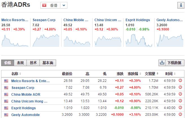Click the clock icon in China Unicom row
The height and width of the screenshot is (118, 185).
coord(180,101)
